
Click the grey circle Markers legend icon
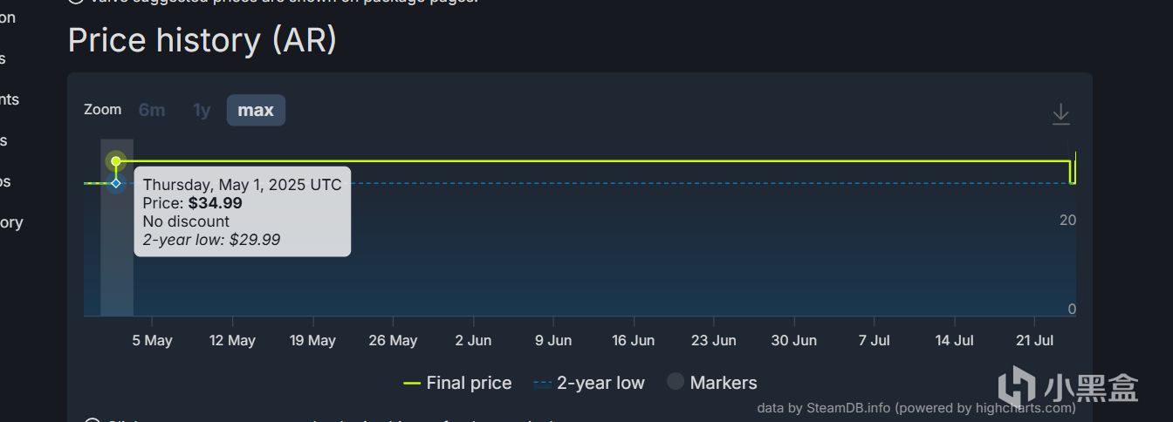pyautogui.click(x=676, y=382)
